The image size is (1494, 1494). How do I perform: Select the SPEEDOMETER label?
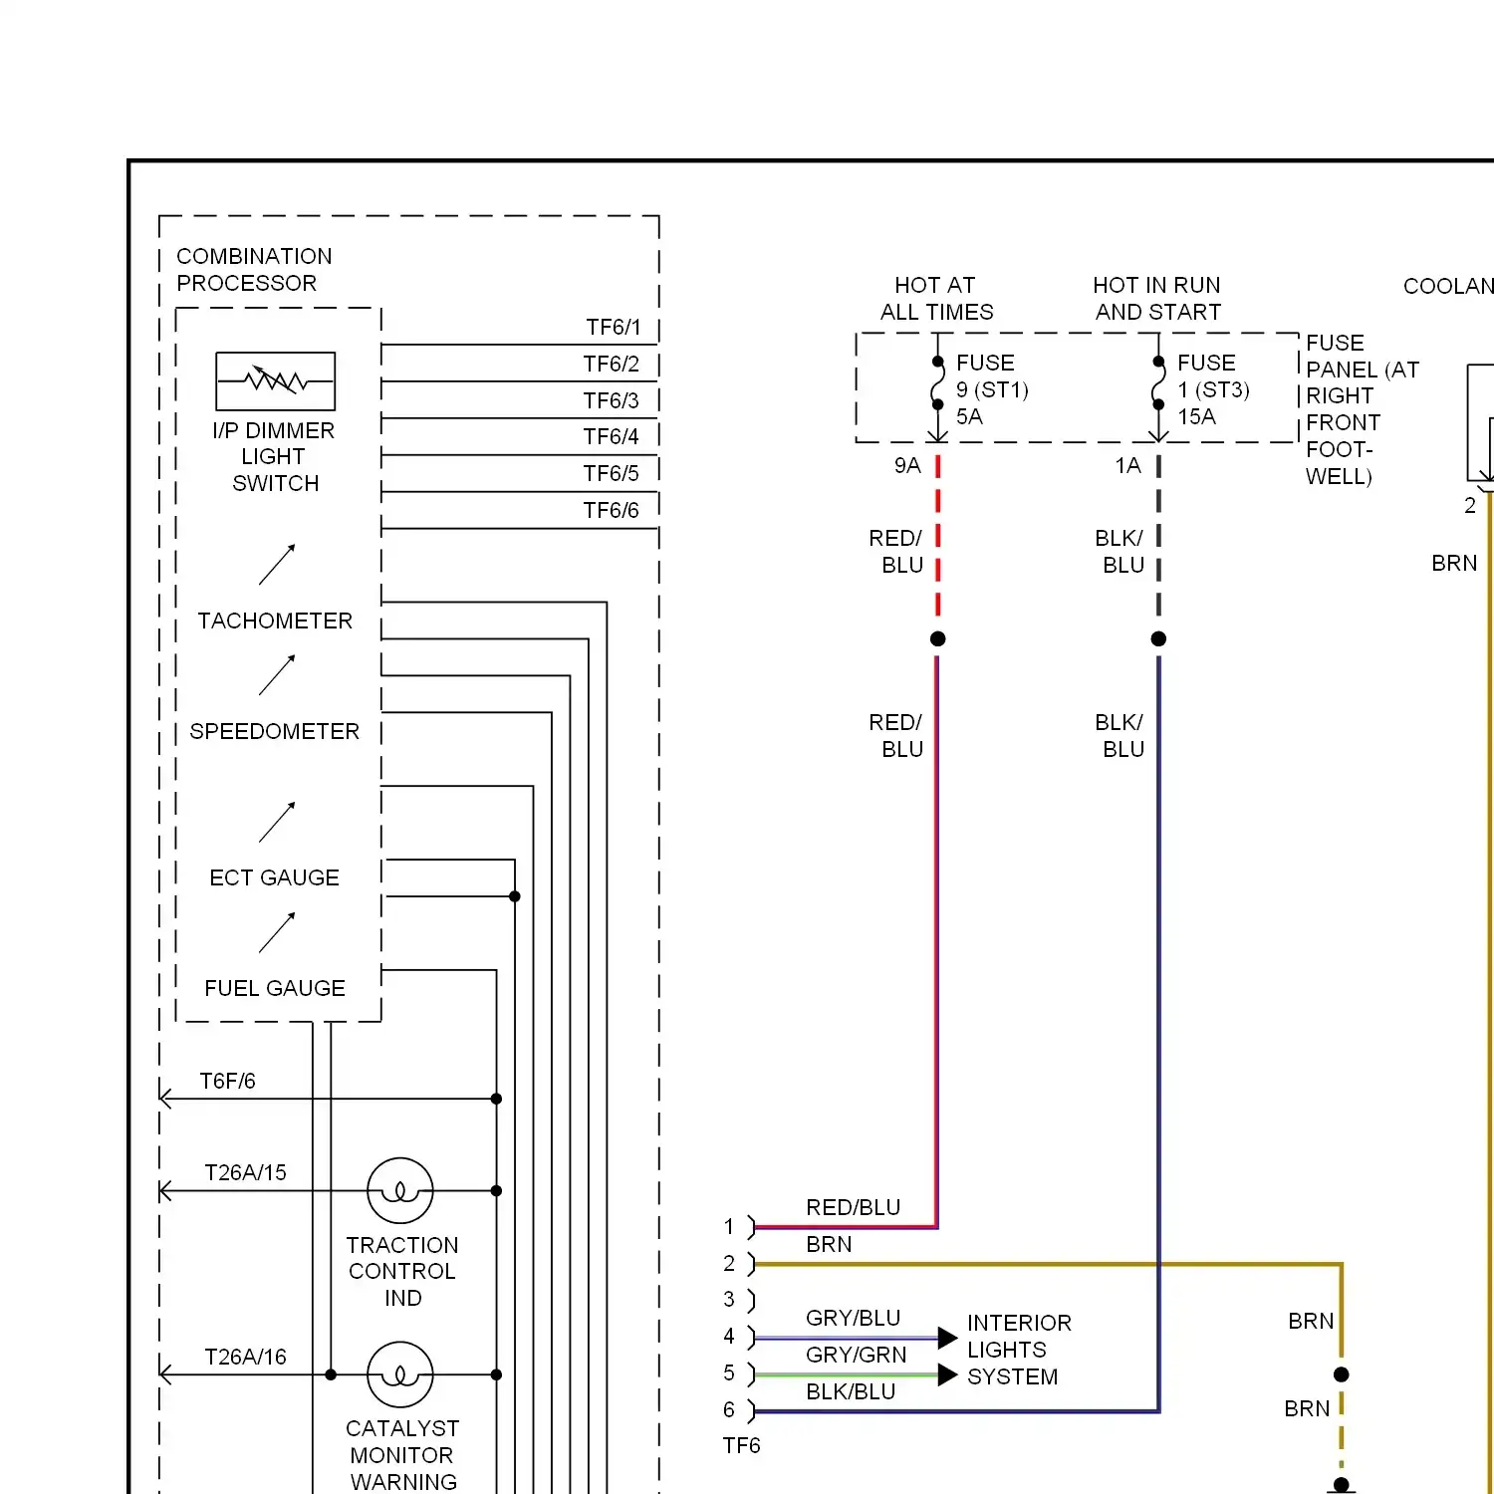[275, 731]
